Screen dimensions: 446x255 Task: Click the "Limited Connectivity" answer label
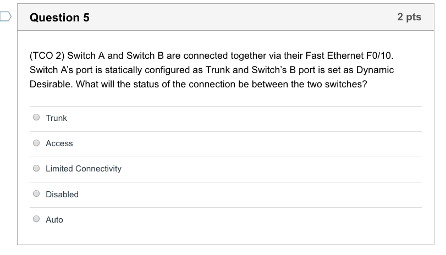coord(84,169)
